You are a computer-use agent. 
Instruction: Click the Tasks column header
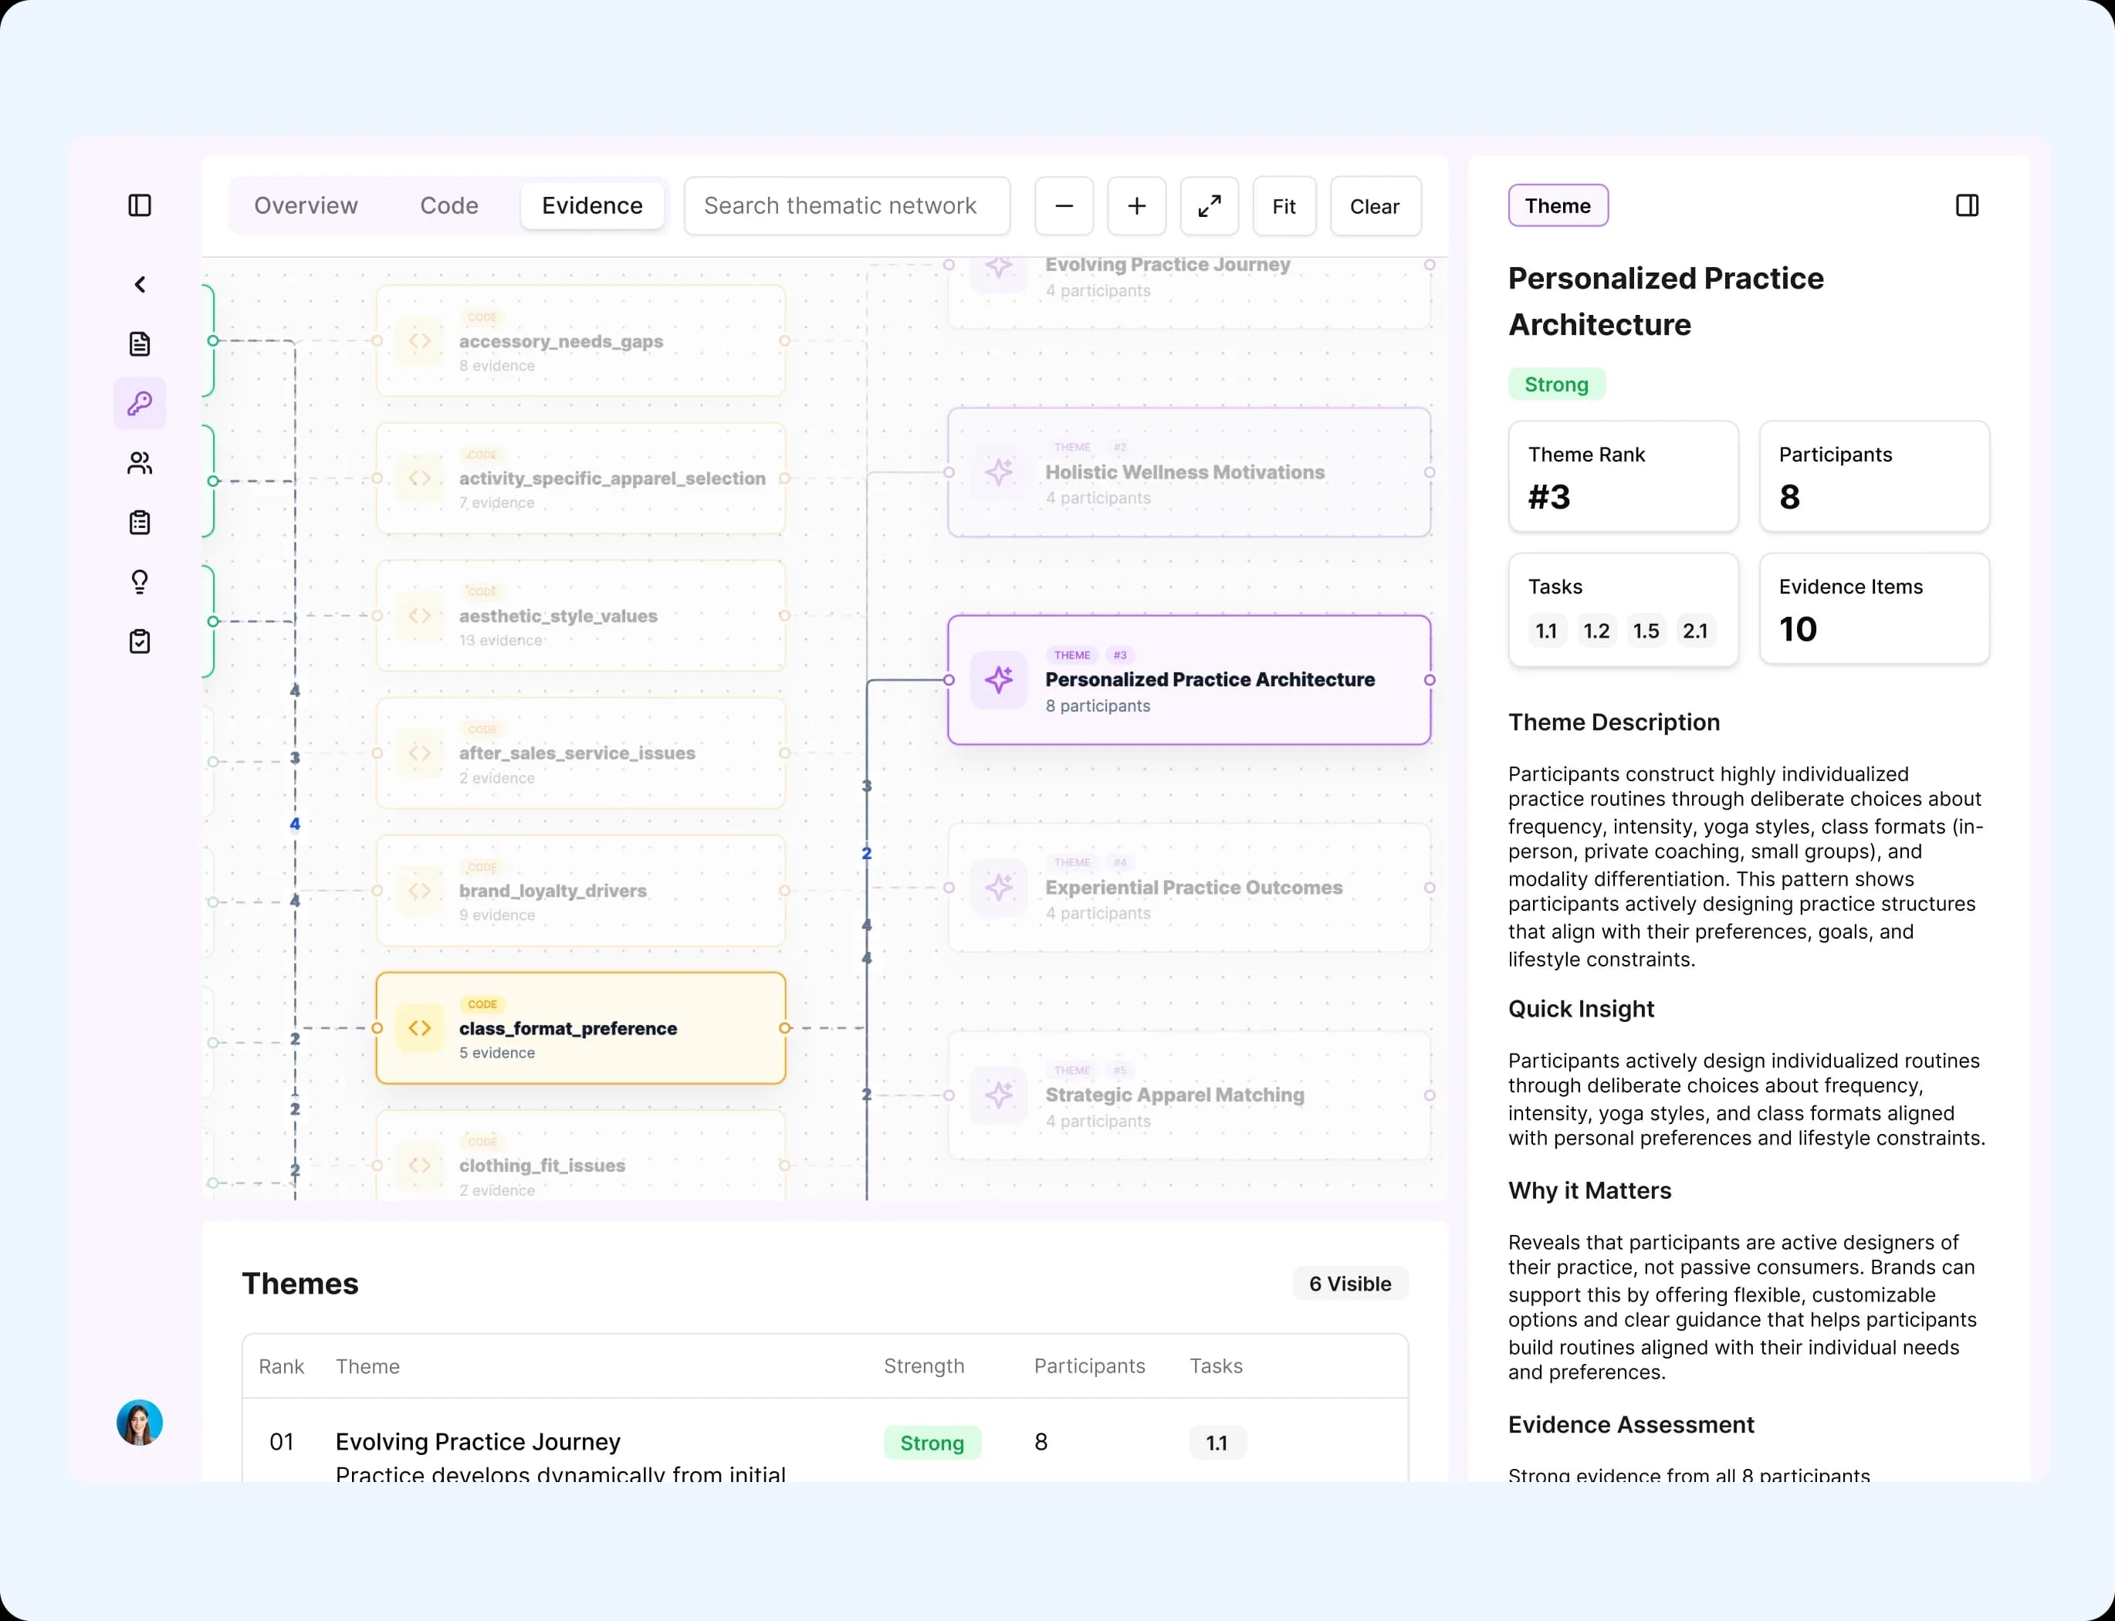(x=1216, y=1366)
